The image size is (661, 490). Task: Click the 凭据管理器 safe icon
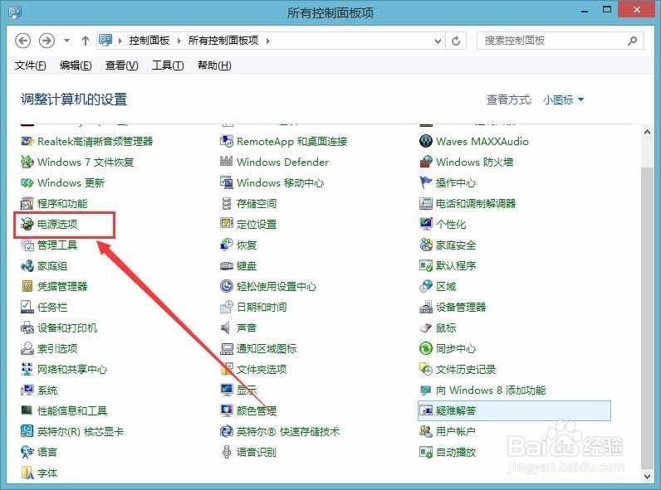coord(27,287)
